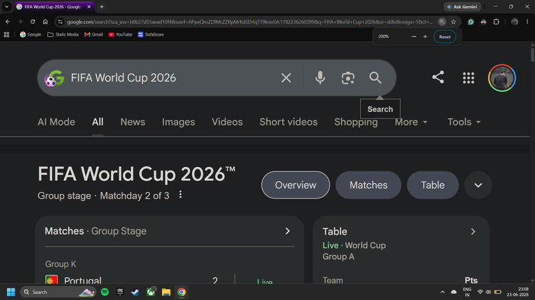Open Chrome profile avatar in toolbar
535x300 pixels.
tap(514, 22)
